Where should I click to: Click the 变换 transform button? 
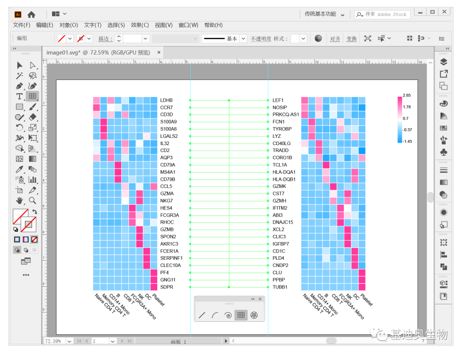click(352, 39)
